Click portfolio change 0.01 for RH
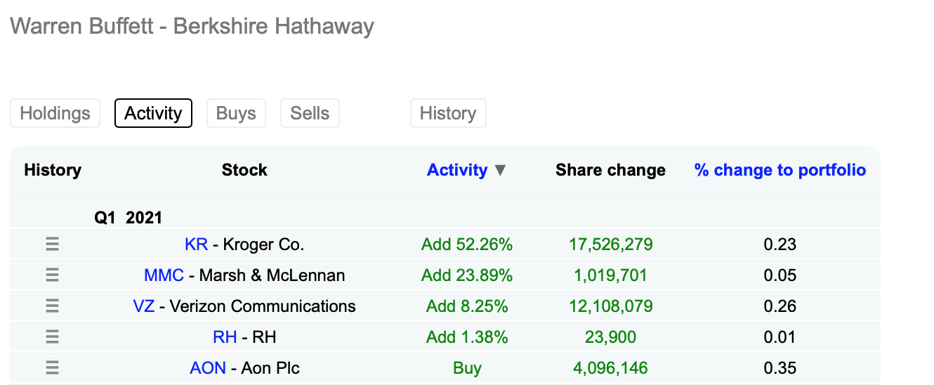 780,337
